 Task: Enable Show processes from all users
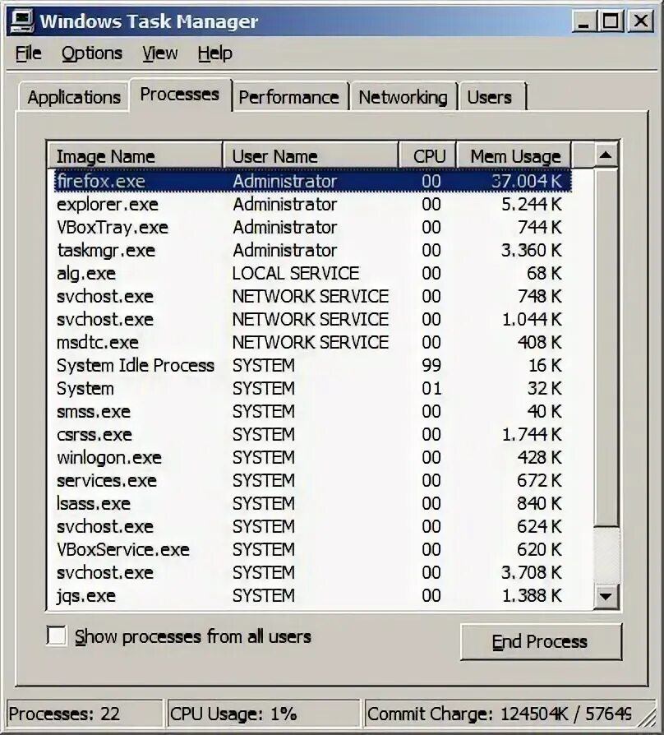pos(57,636)
